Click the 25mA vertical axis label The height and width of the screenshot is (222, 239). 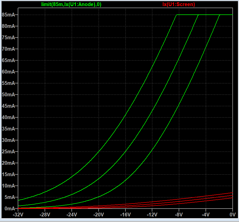(8, 152)
